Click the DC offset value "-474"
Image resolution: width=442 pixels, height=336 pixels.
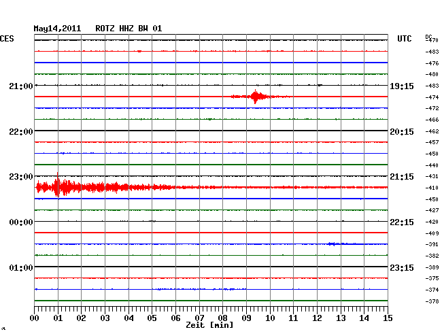point(432,97)
